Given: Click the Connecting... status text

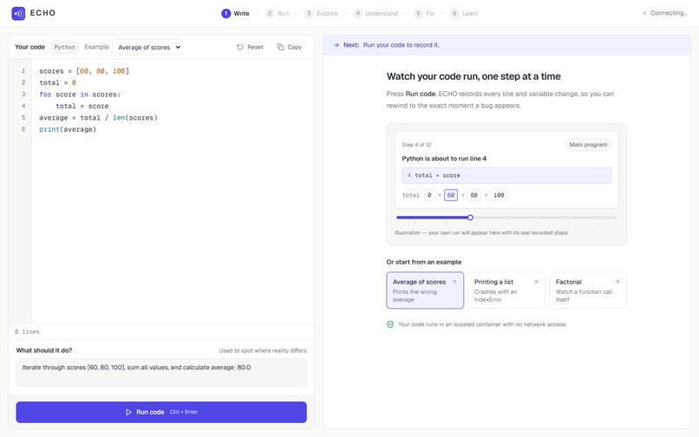Looking at the screenshot, I should click(669, 13).
